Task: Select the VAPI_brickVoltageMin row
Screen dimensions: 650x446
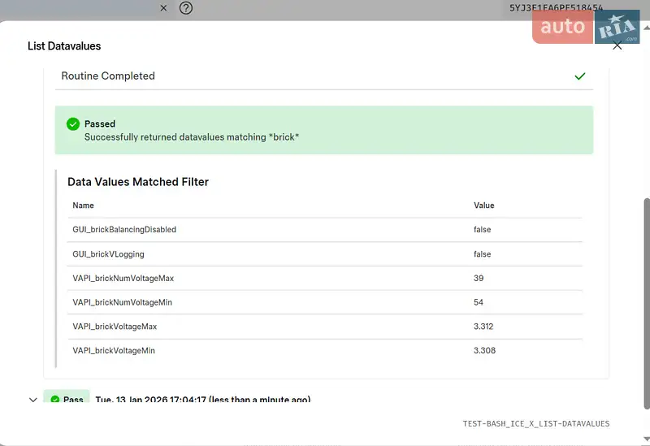Action: click(114, 351)
